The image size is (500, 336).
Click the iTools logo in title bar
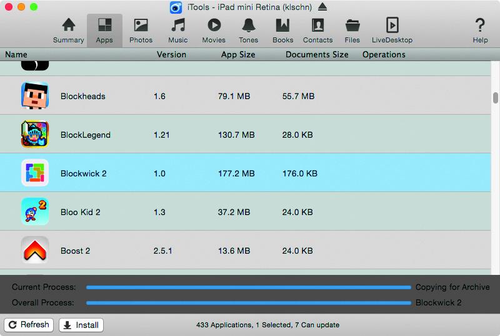pyautogui.click(x=176, y=7)
